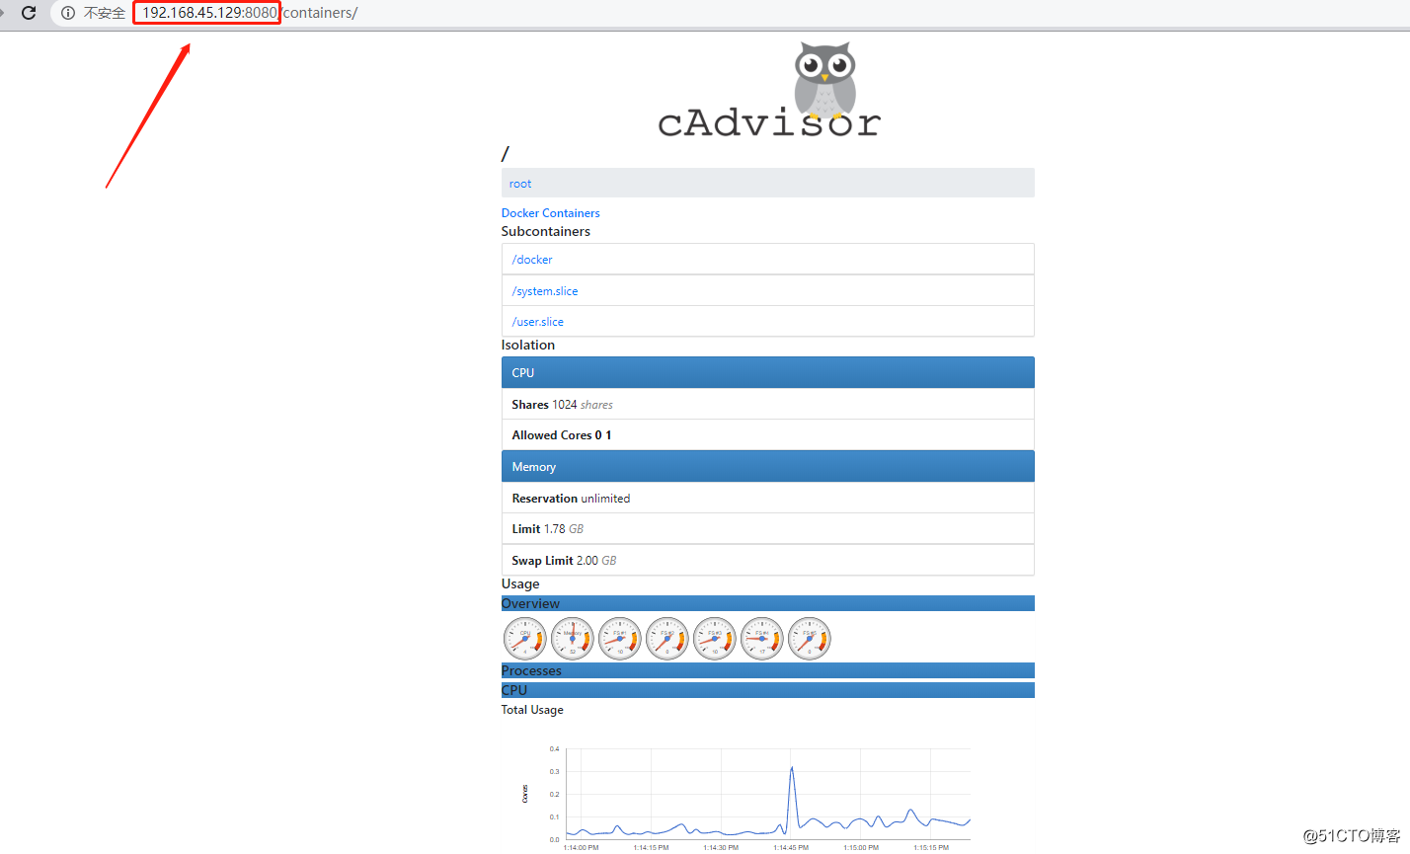This screenshot has height=854, width=1410.
Task: Select the FS #2 gauge
Action: click(x=666, y=639)
